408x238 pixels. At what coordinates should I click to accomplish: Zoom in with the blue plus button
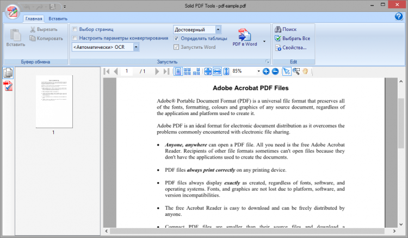pyautogui.click(x=266, y=72)
